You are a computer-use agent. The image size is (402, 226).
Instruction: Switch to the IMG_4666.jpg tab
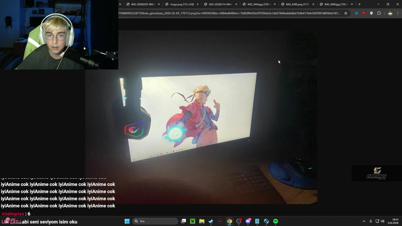click(336, 4)
